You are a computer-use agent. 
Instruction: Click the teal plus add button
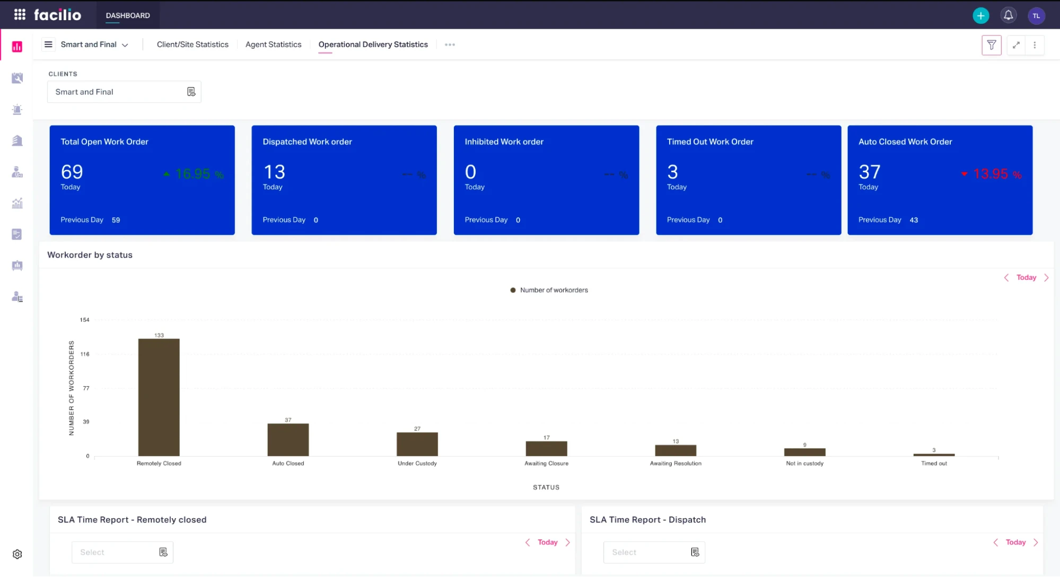pyautogui.click(x=980, y=15)
